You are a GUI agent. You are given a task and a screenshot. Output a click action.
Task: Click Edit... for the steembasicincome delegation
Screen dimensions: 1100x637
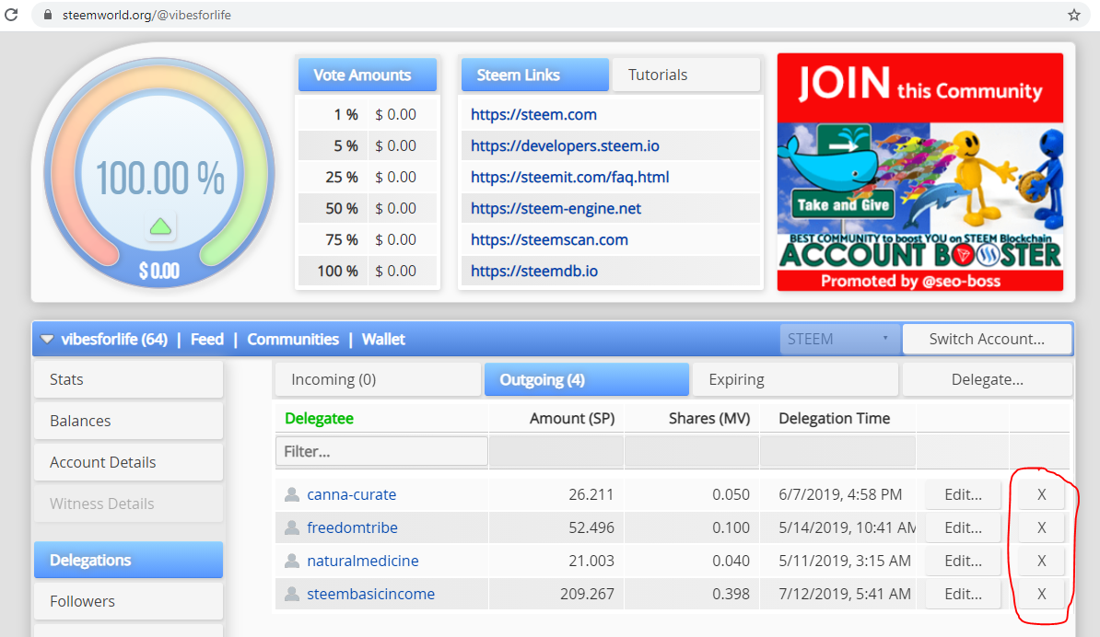tap(964, 594)
